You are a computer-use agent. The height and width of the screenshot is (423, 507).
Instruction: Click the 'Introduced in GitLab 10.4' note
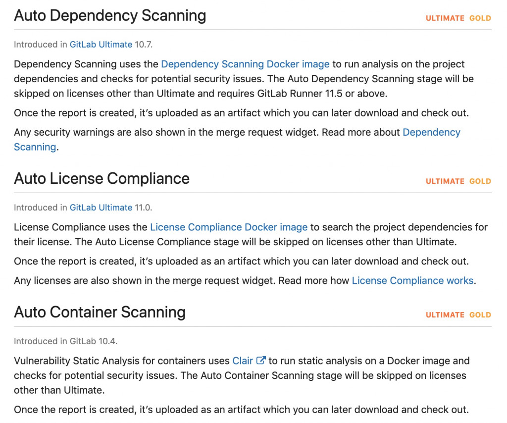tap(66, 341)
